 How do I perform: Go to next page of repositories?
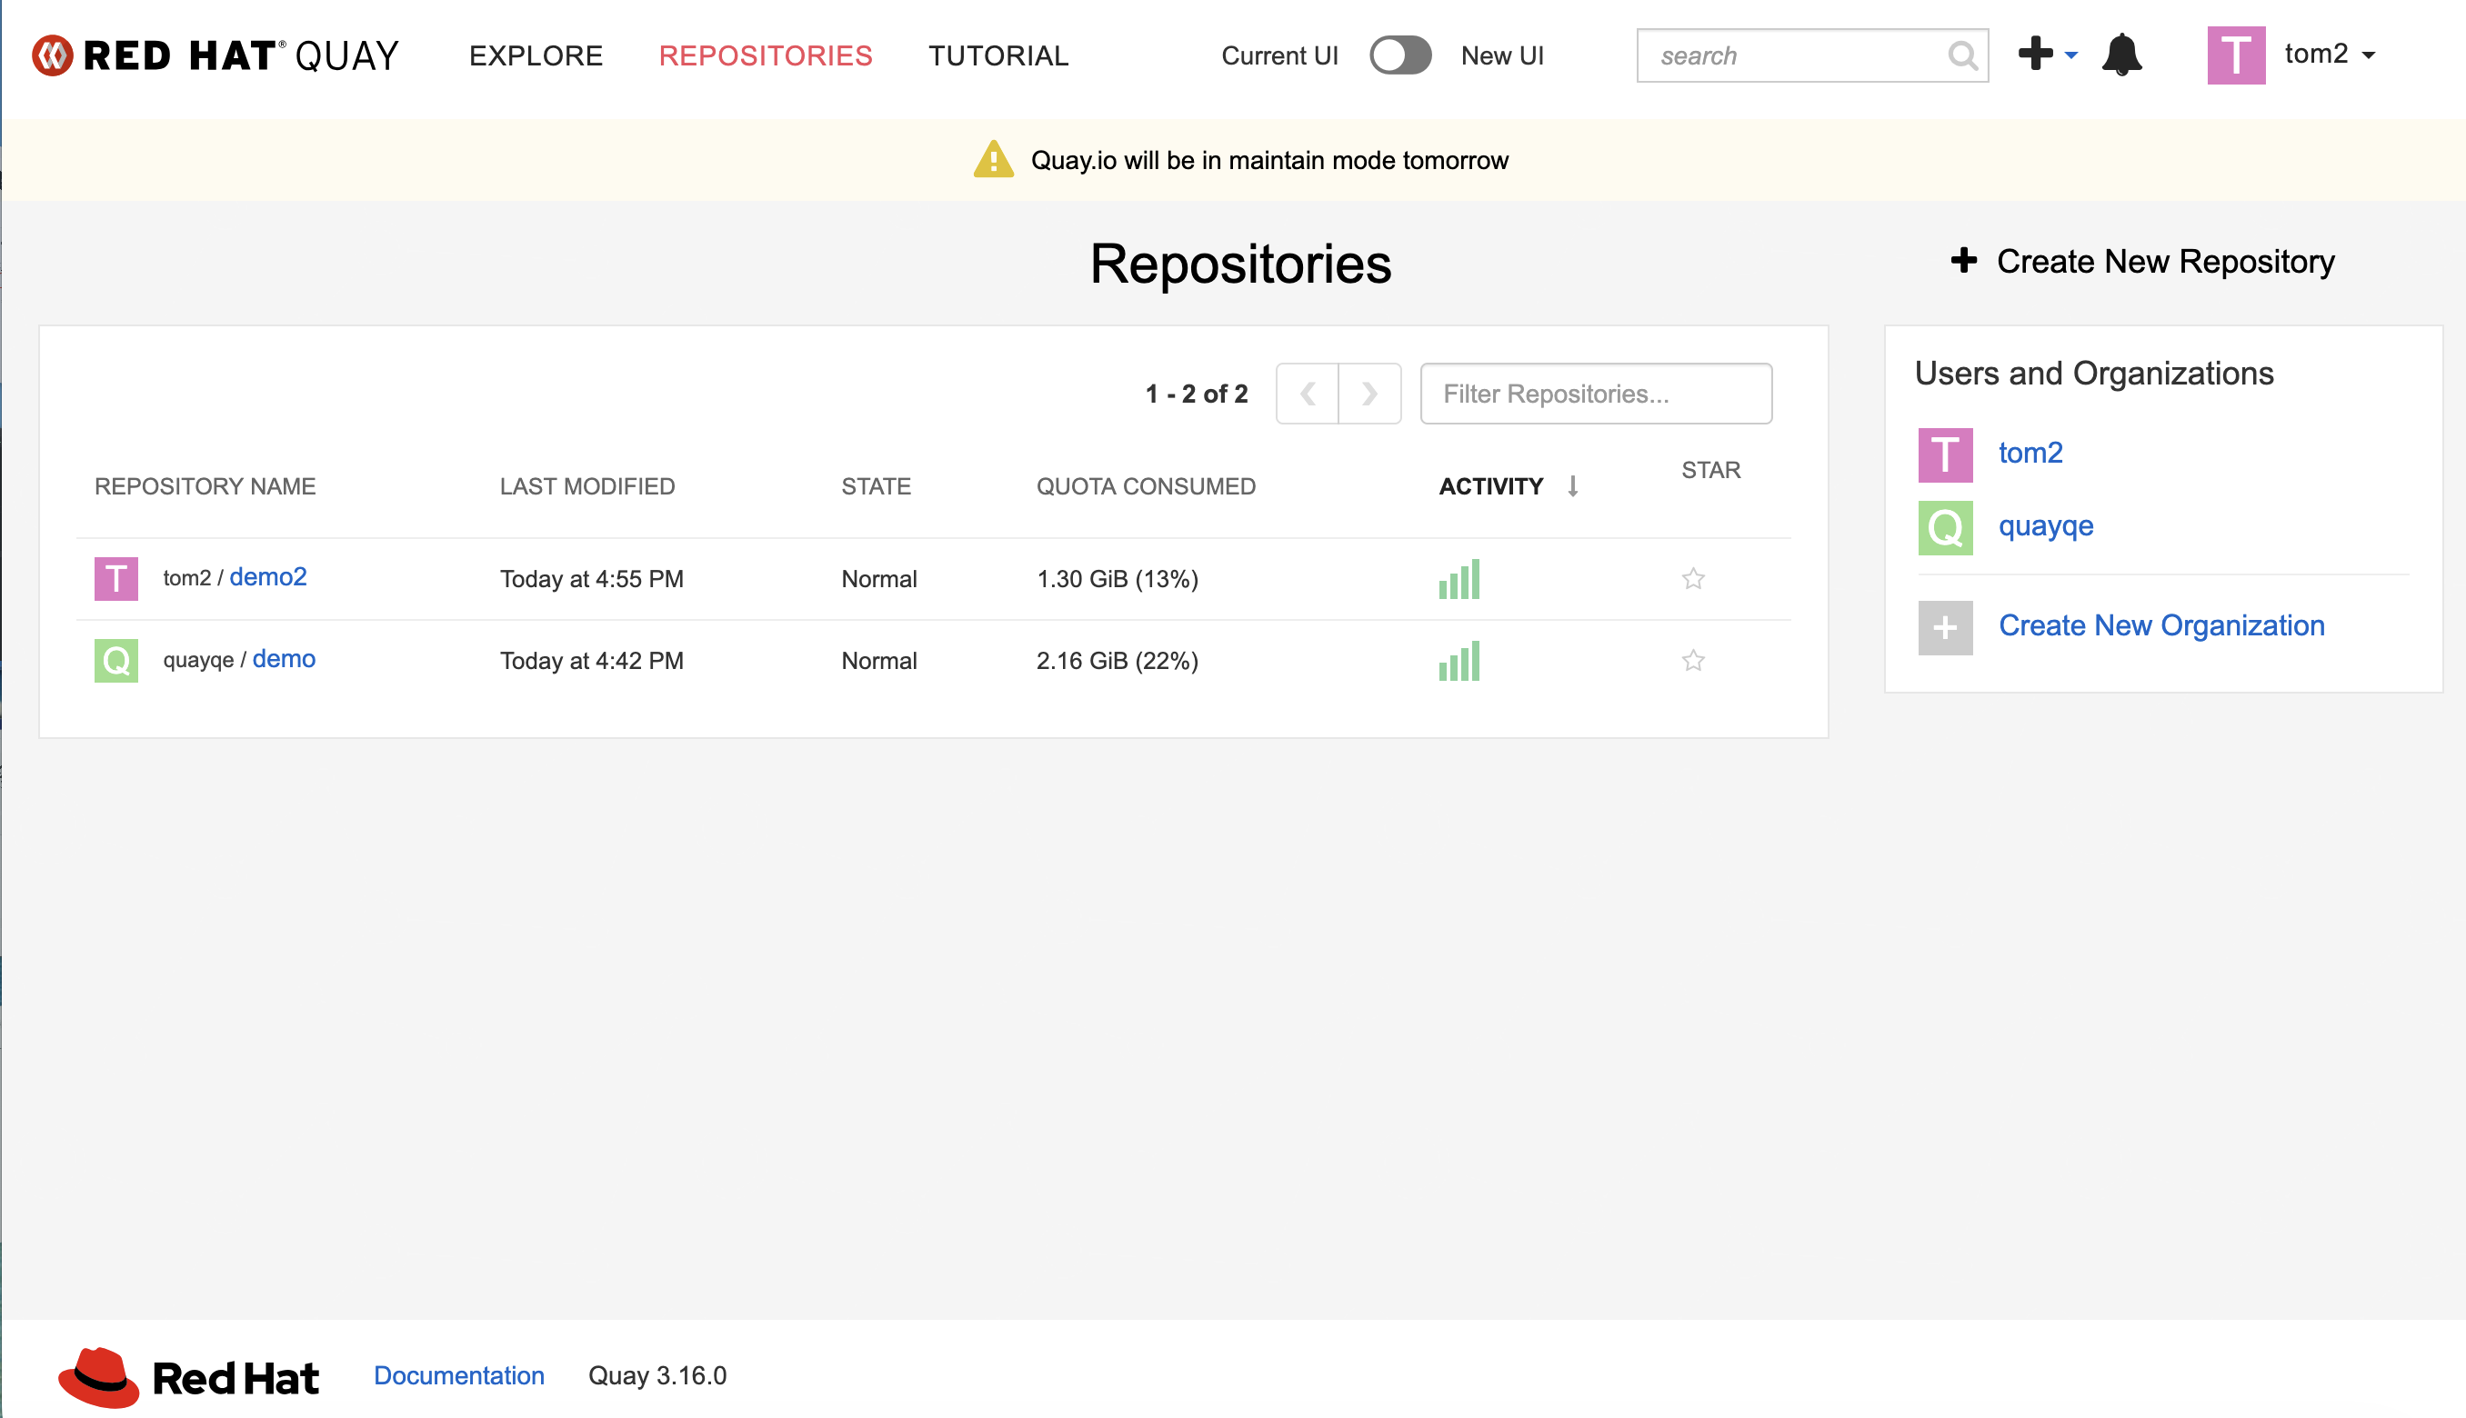pyautogui.click(x=1368, y=394)
